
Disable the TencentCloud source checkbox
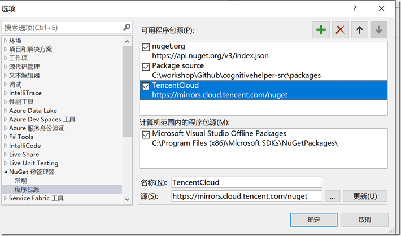(x=146, y=86)
